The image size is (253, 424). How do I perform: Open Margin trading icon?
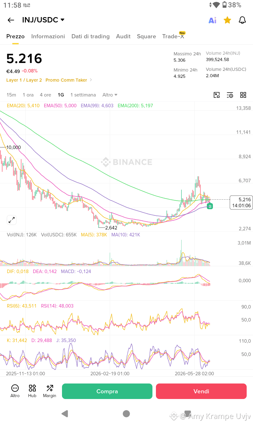(50, 391)
